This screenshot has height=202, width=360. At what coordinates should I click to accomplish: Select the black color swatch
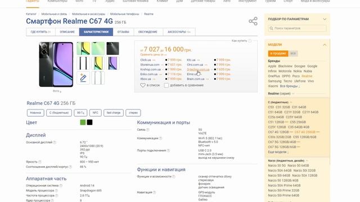90,122
